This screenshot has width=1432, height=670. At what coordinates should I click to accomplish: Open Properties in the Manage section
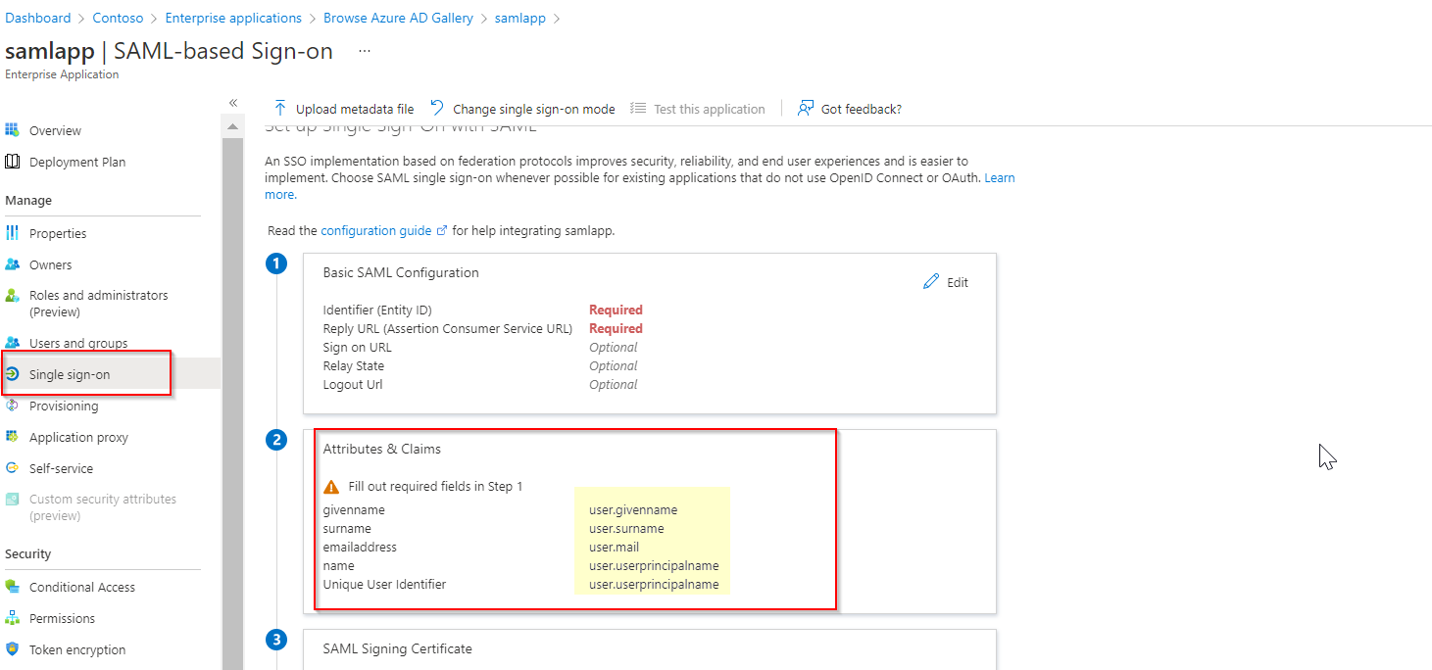(58, 233)
